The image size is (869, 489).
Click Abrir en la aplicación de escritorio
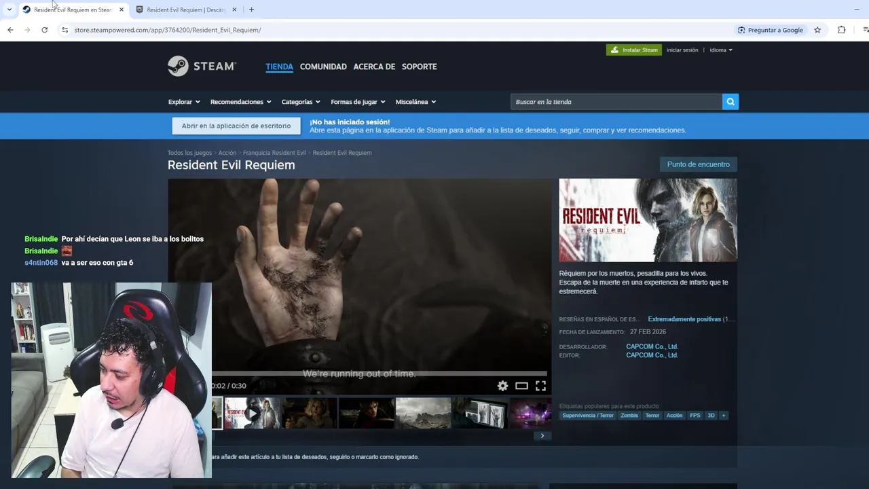tap(236, 126)
